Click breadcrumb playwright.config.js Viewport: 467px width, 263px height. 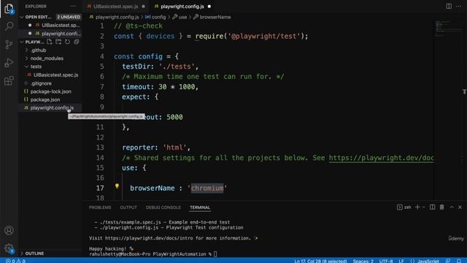(117, 18)
